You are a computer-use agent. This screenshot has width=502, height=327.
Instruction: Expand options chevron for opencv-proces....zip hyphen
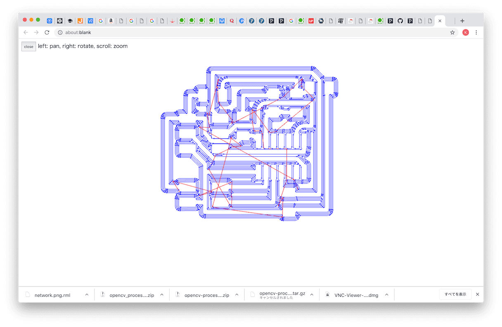tap(237, 295)
